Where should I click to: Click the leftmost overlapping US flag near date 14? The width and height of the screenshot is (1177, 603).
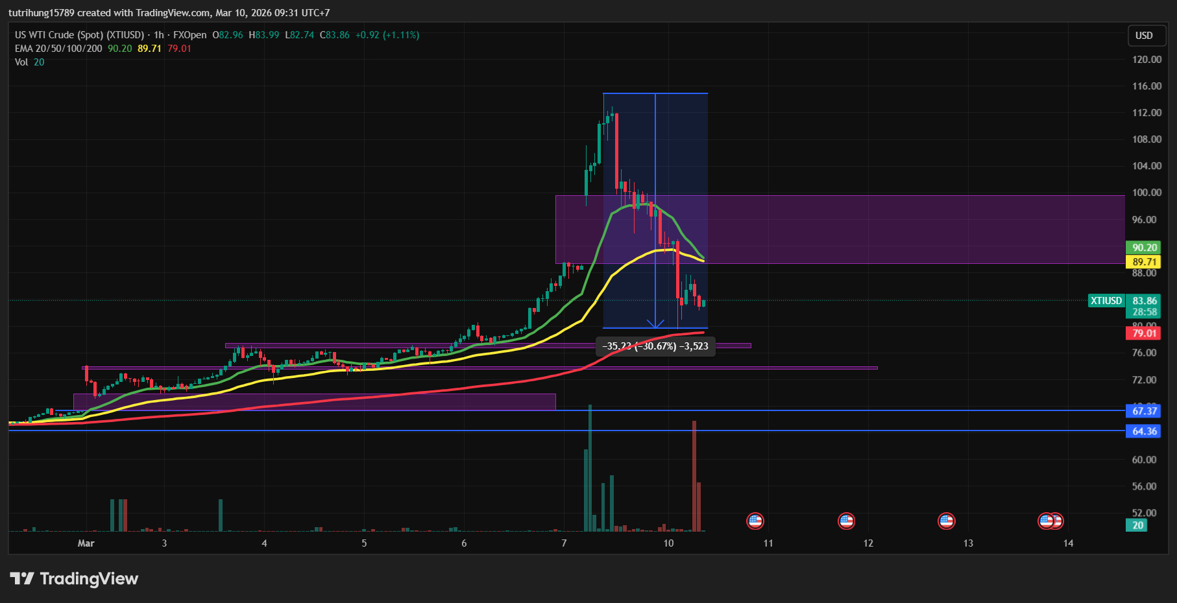click(1045, 521)
